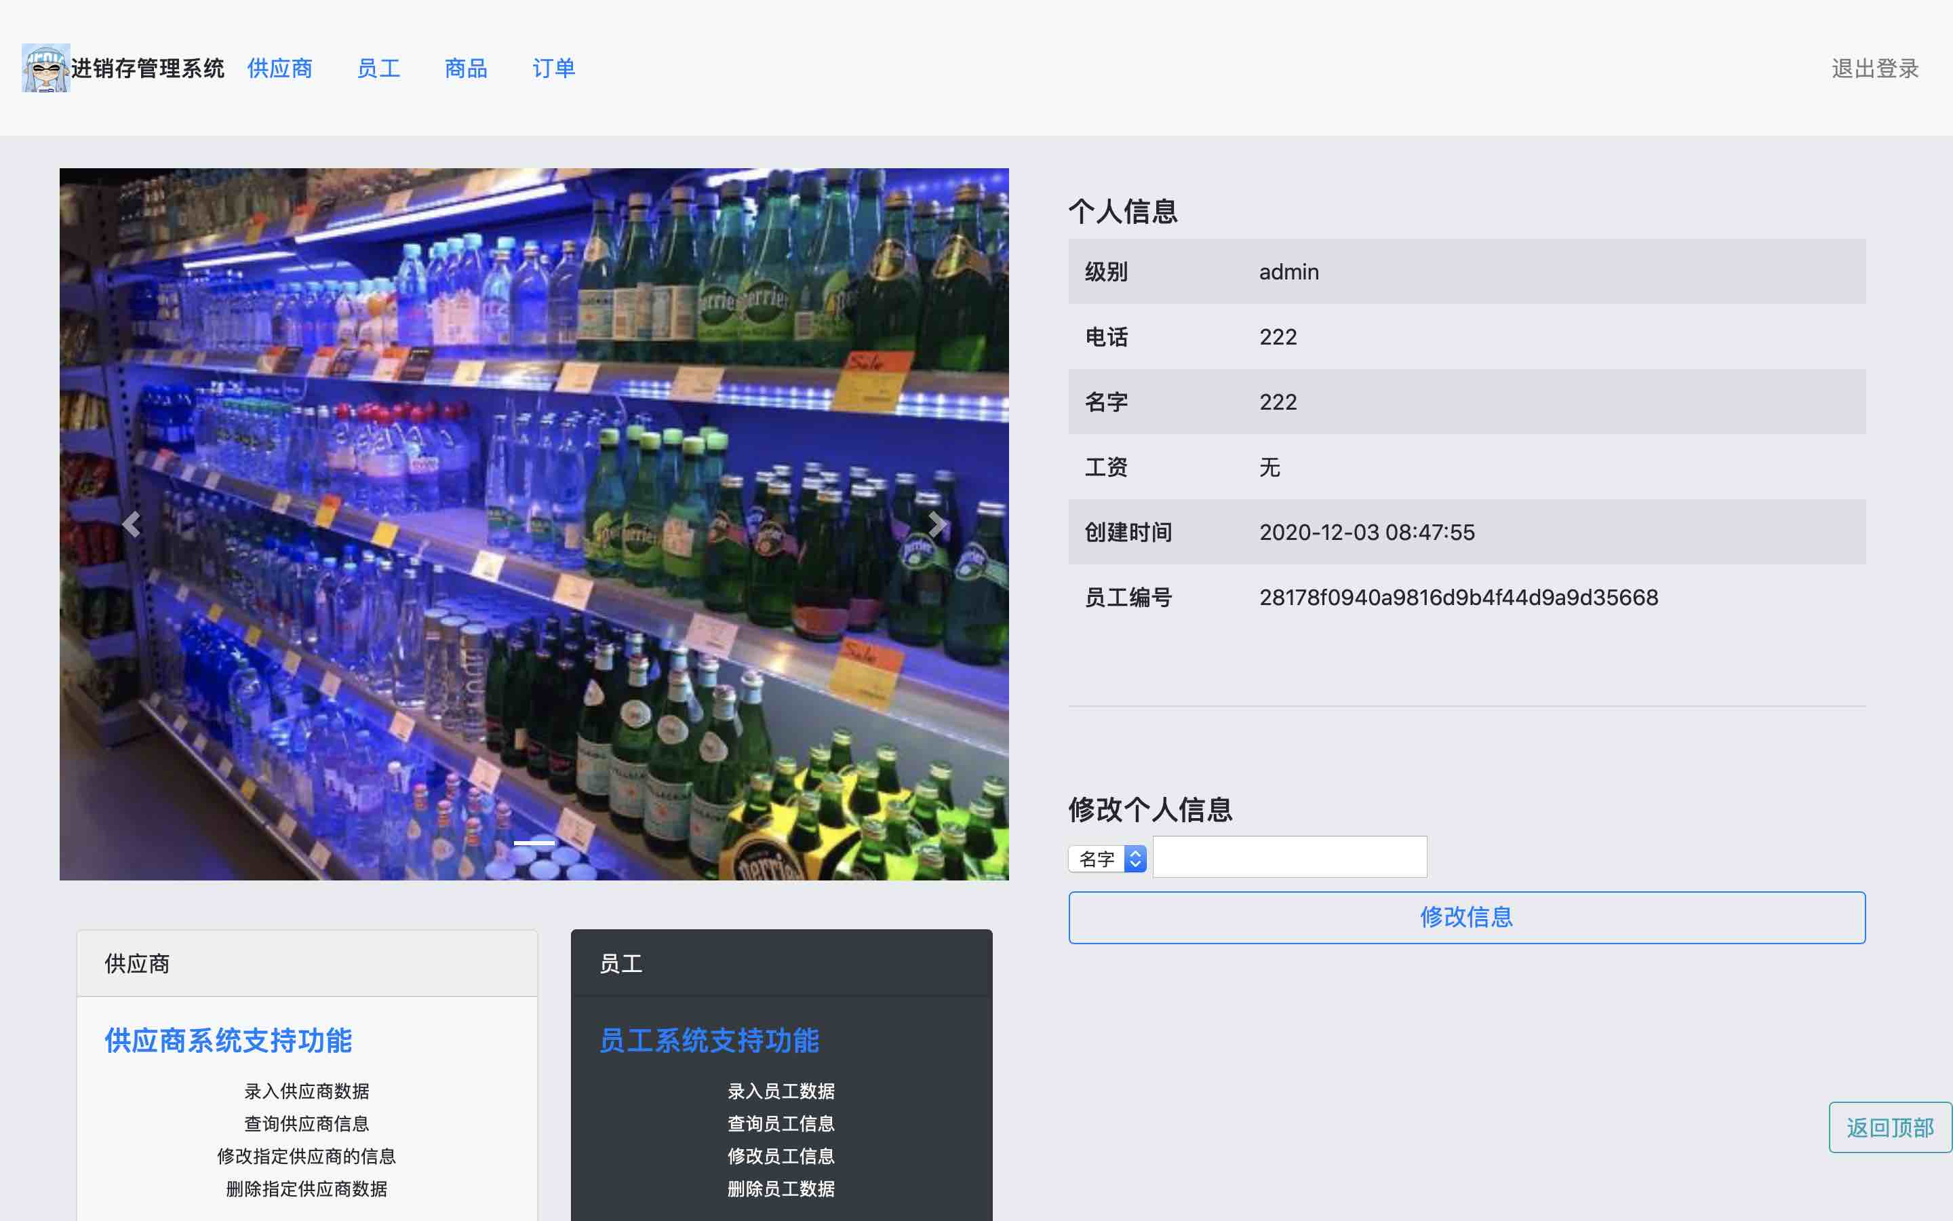This screenshot has height=1221, width=1953.
Task: Click the carousel slide indicator bar
Action: pyautogui.click(x=534, y=842)
